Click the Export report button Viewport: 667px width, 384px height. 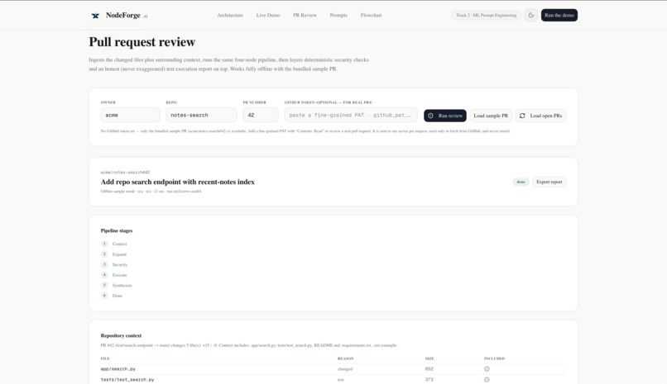click(549, 182)
